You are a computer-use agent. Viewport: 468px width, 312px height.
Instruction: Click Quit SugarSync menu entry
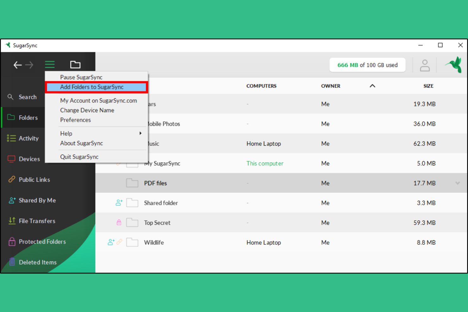[79, 156]
